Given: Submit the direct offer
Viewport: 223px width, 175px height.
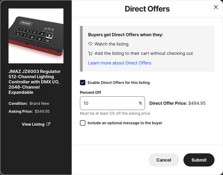Looking at the screenshot, I should point(199,160).
